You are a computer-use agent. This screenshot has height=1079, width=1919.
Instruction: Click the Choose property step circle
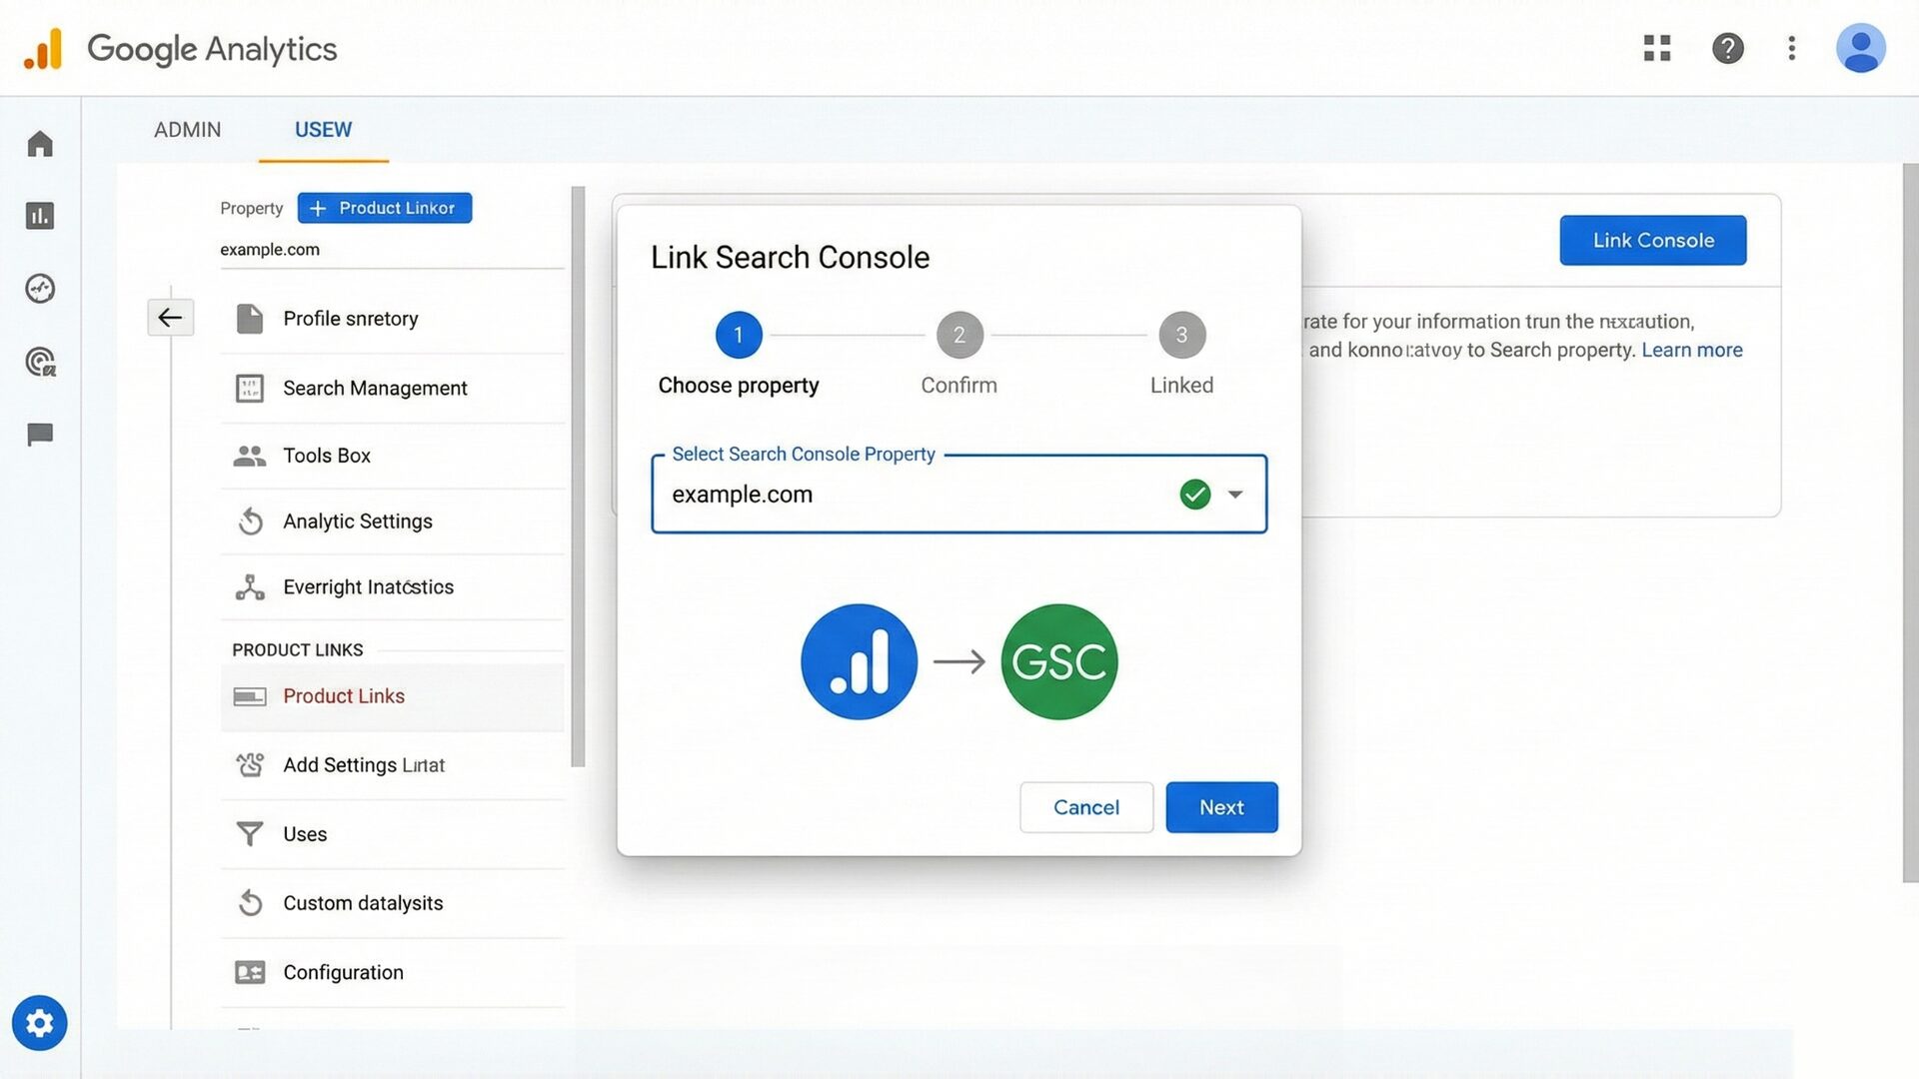[739, 335]
